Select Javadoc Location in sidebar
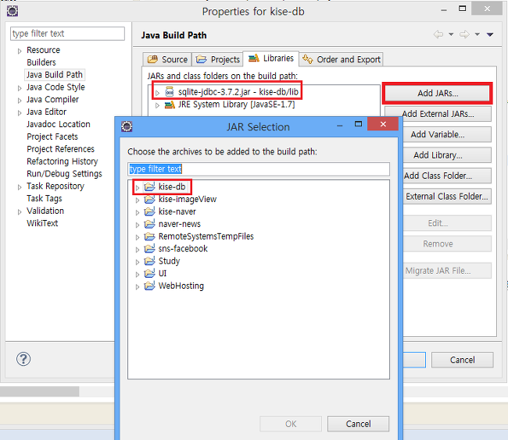This screenshot has width=508, height=440. tap(59, 124)
